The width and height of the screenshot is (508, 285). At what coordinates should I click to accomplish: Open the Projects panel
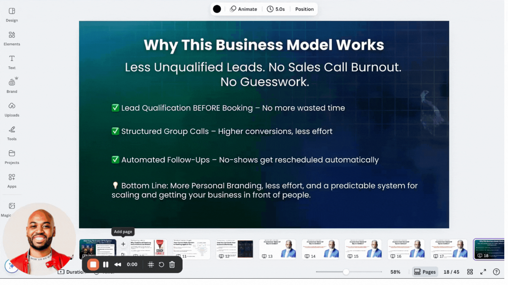point(12,157)
